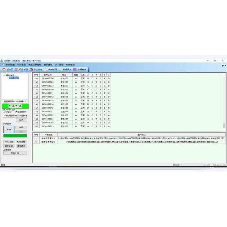Click cell 2650101015
Image resolution: width=227 pixels, height=227 pixels.
(48, 108)
